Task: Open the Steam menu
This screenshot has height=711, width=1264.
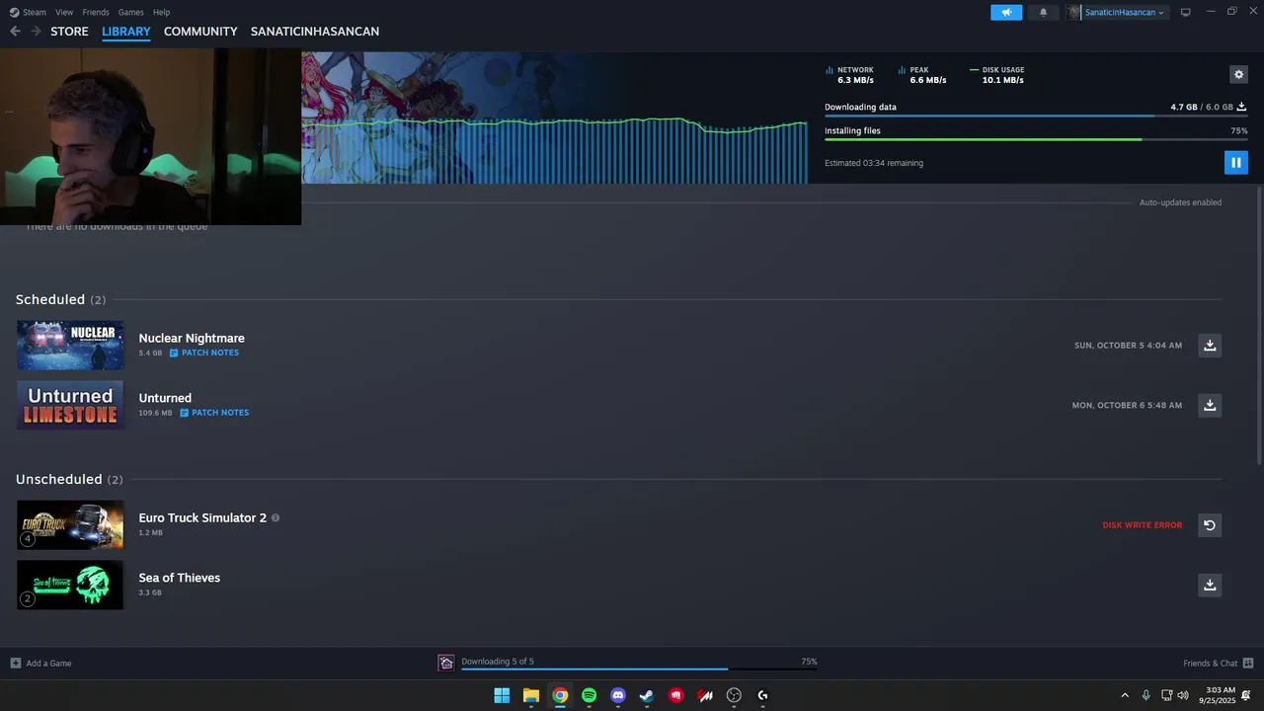Action: click(28, 12)
